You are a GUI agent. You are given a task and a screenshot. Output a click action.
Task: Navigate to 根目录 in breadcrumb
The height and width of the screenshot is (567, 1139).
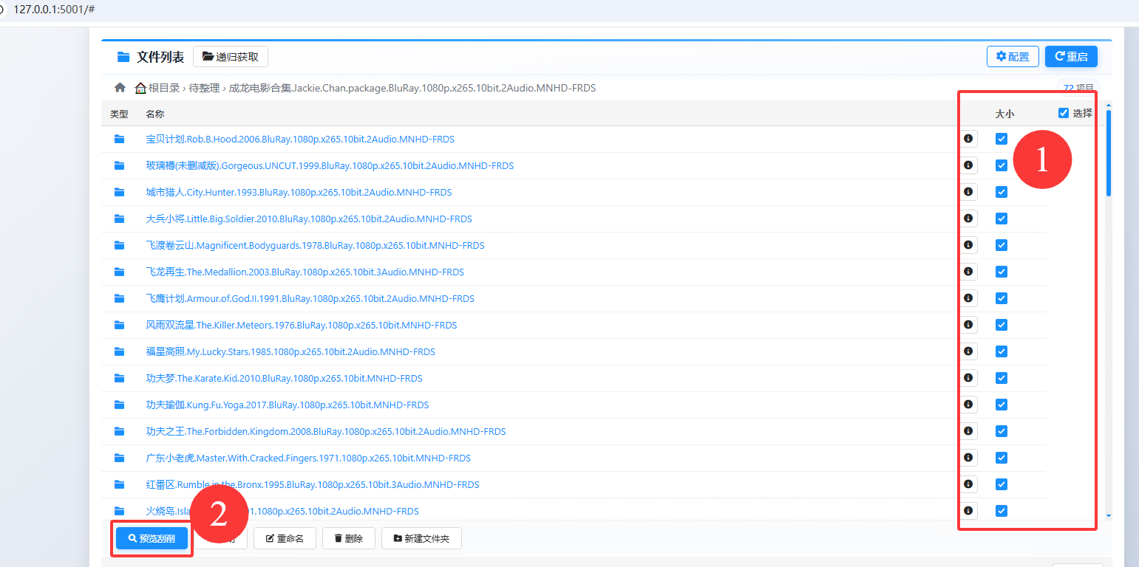(163, 88)
